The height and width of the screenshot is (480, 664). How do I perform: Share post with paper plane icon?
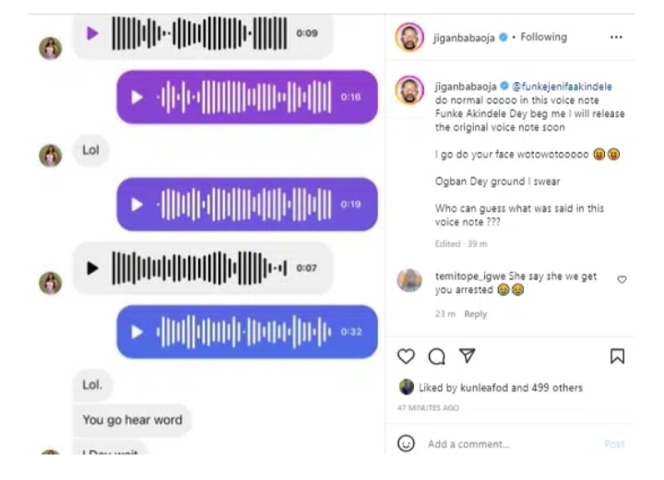(x=467, y=356)
